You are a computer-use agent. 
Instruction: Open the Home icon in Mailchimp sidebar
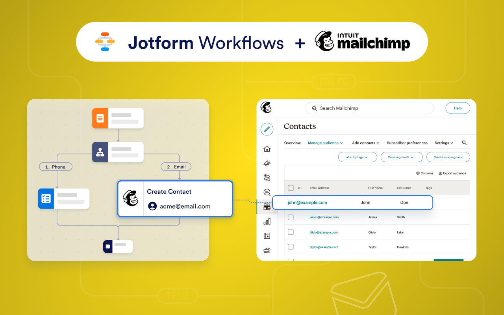click(267, 148)
